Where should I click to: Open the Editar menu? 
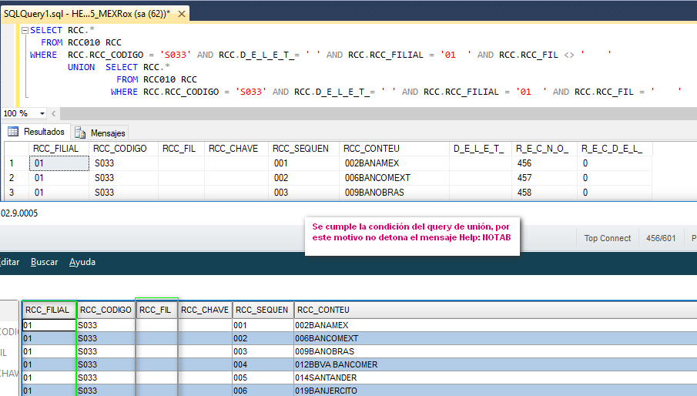[x=9, y=262]
